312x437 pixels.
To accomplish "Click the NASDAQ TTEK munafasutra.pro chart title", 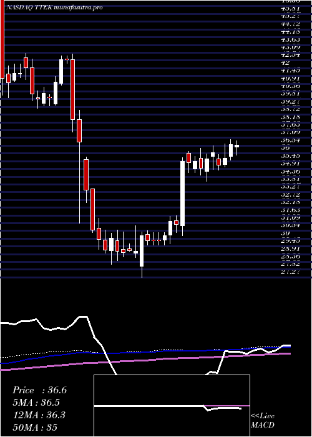I will coord(54,7).
